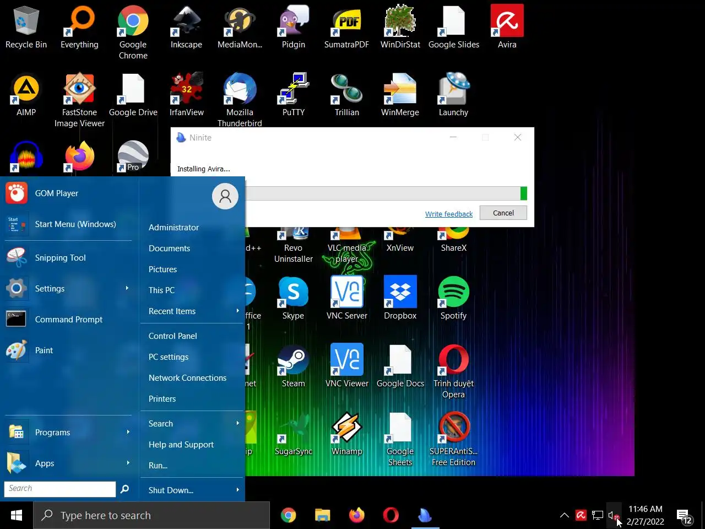Open the notification center with 12 alerts
The width and height of the screenshot is (705, 529).
684,516
